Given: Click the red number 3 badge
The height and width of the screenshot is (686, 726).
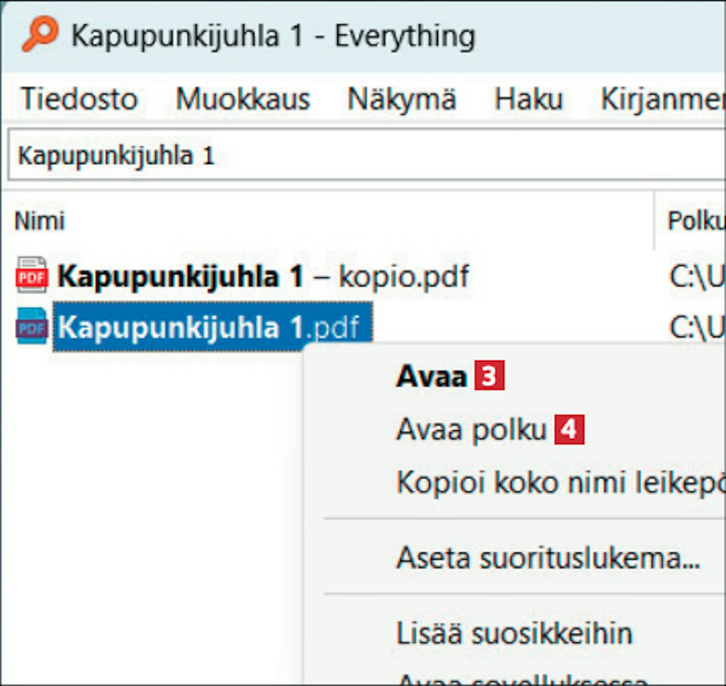Looking at the screenshot, I should 489,376.
